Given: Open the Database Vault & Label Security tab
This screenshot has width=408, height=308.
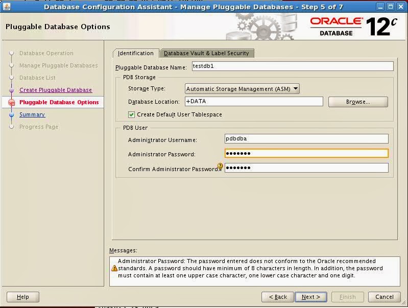Looking at the screenshot, I should [206, 53].
